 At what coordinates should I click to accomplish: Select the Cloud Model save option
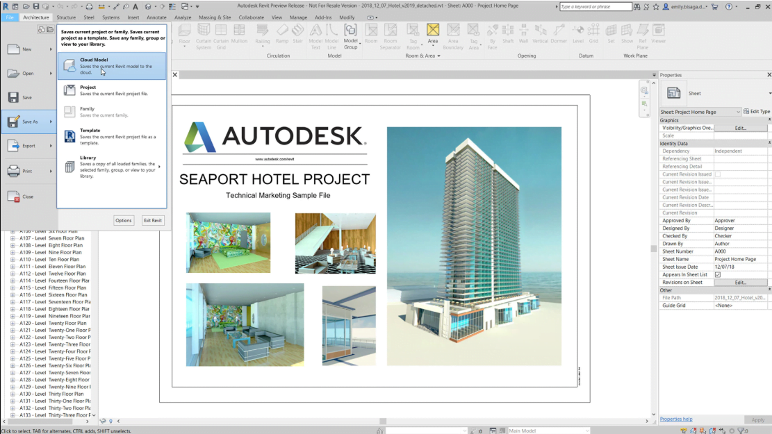[x=112, y=66]
